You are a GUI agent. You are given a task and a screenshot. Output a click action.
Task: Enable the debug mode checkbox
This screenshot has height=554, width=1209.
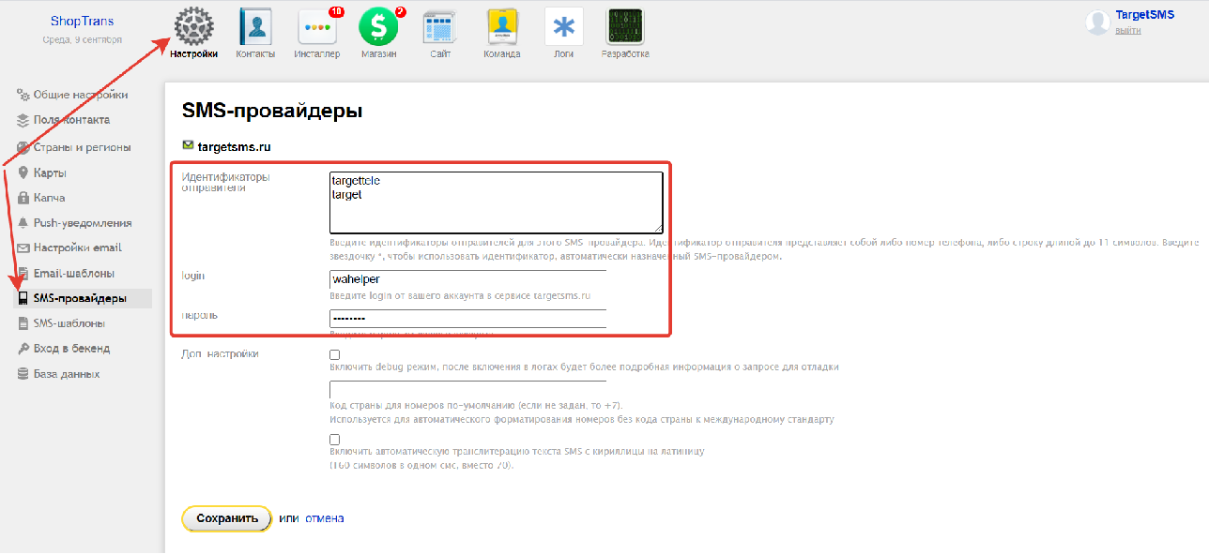(x=334, y=355)
